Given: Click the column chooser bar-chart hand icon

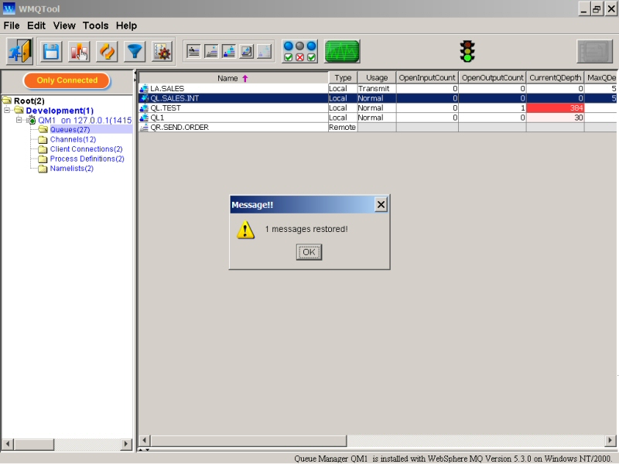Looking at the screenshot, I should click(x=79, y=52).
